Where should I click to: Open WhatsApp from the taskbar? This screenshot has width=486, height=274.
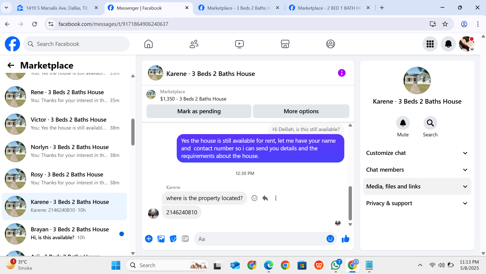tap(336, 265)
